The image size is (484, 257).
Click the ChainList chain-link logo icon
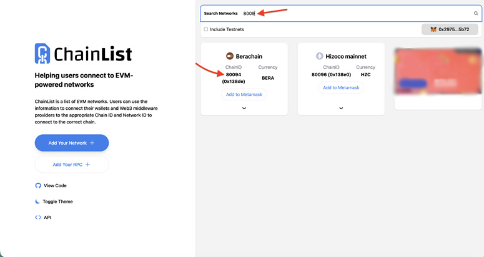pyautogui.click(x=42, y=54)
